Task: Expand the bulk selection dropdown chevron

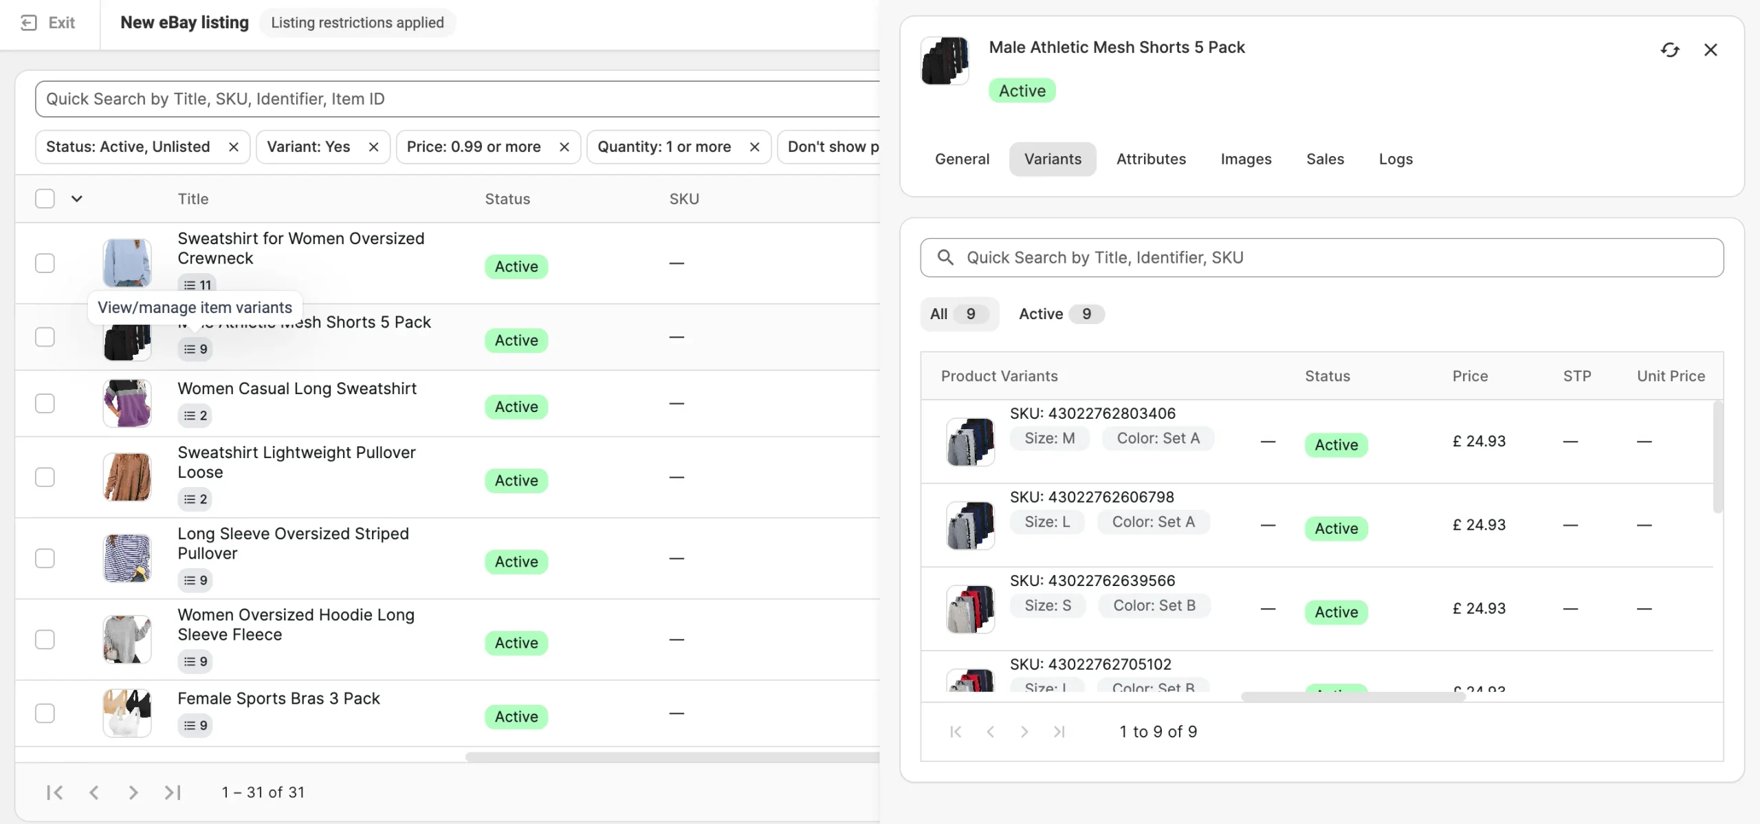Action: point(77,199)
